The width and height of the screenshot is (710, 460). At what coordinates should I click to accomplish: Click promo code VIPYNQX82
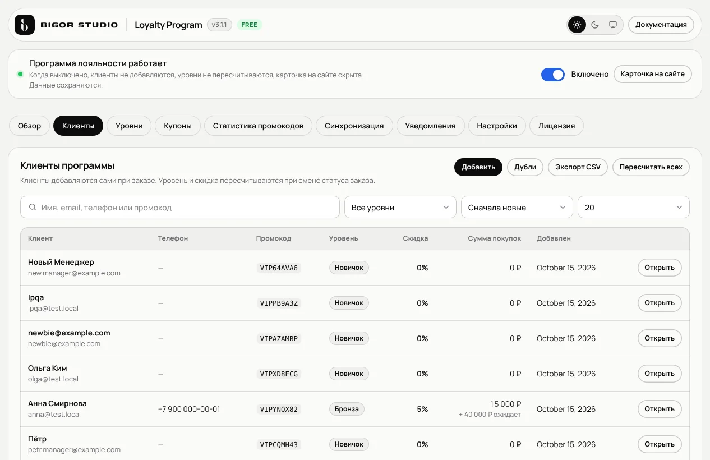[279, 410]
